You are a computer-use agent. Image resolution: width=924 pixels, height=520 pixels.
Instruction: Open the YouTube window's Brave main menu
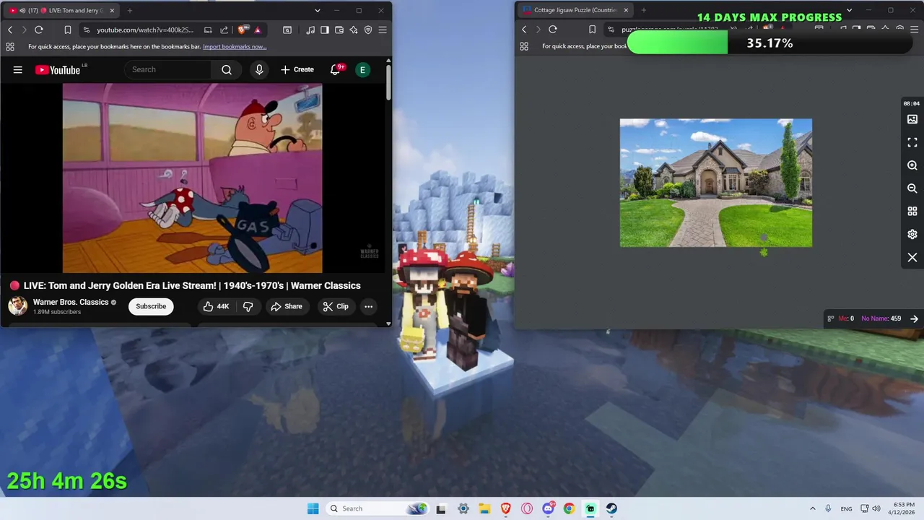(383, 30)
